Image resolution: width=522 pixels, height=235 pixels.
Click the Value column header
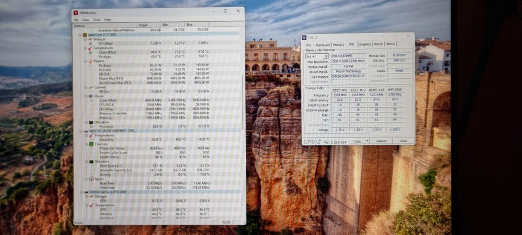pos(149,25)
